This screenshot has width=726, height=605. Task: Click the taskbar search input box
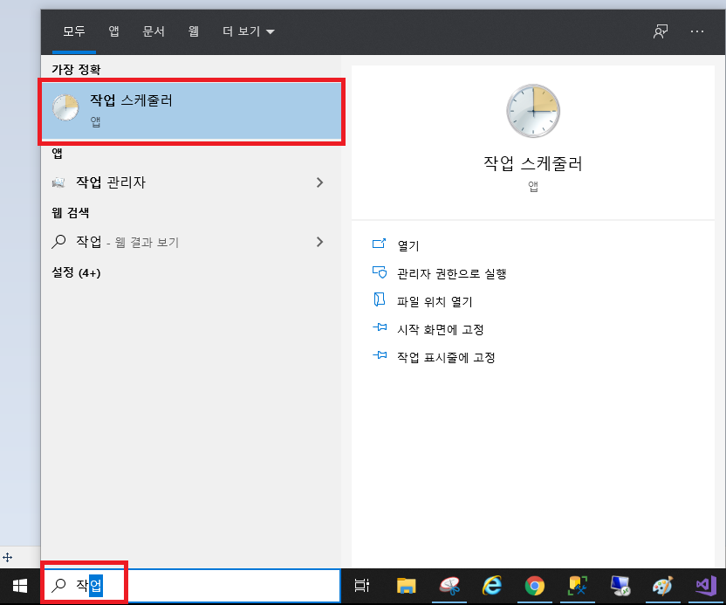tap(218, 586)
